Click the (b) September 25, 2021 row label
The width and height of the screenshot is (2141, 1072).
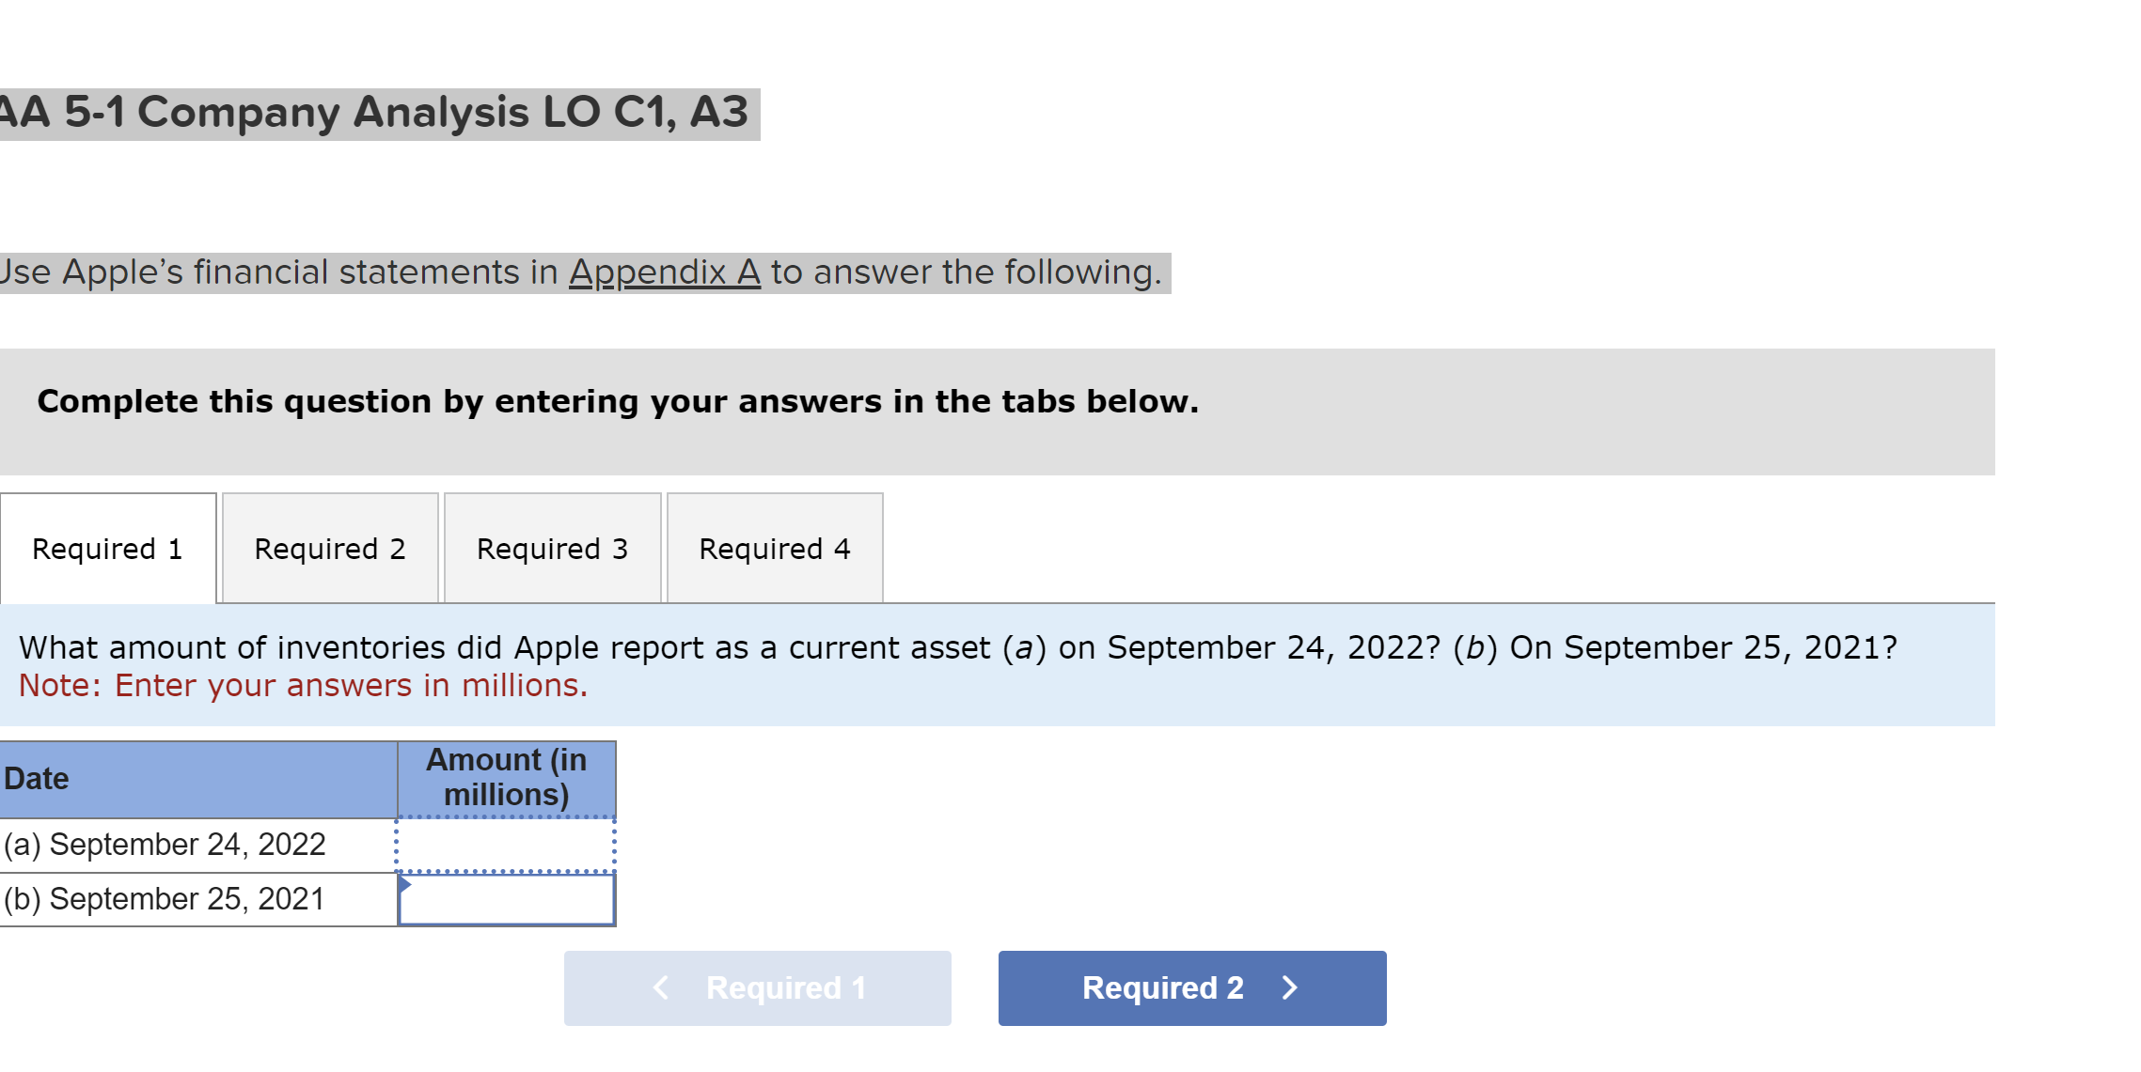[x=165, y=898]
